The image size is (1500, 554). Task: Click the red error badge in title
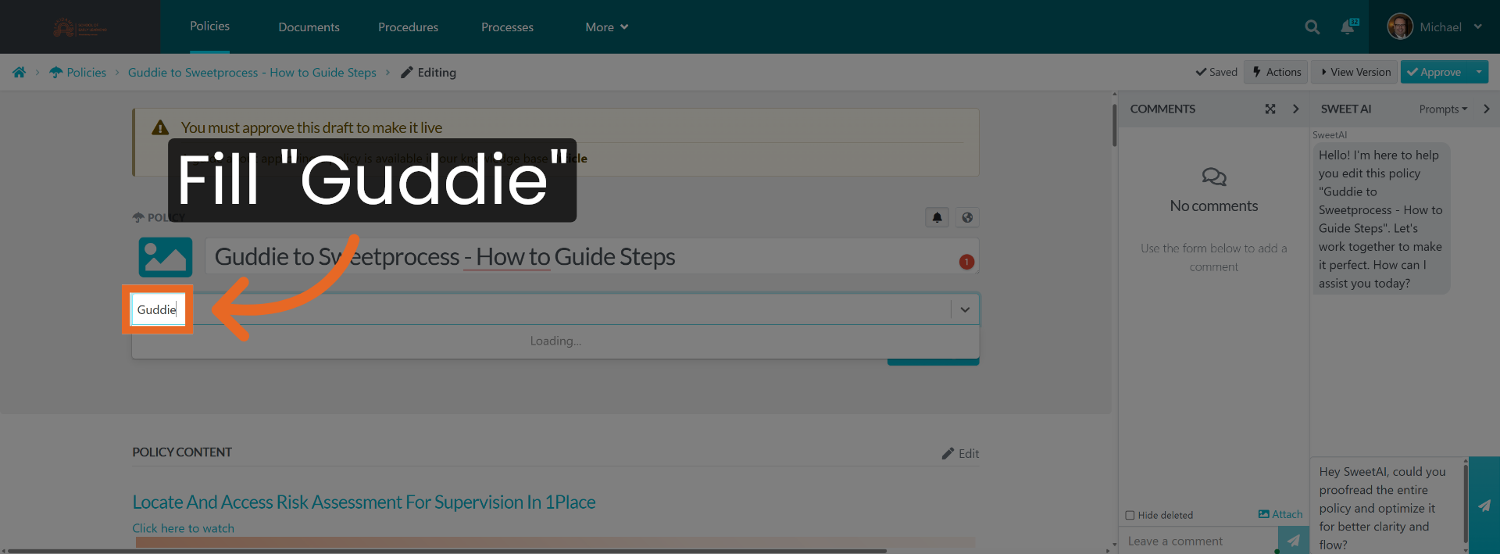[966, 262]
